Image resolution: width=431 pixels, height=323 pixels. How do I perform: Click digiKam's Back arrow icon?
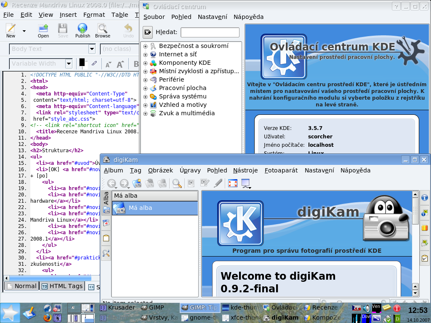point(112,183)
